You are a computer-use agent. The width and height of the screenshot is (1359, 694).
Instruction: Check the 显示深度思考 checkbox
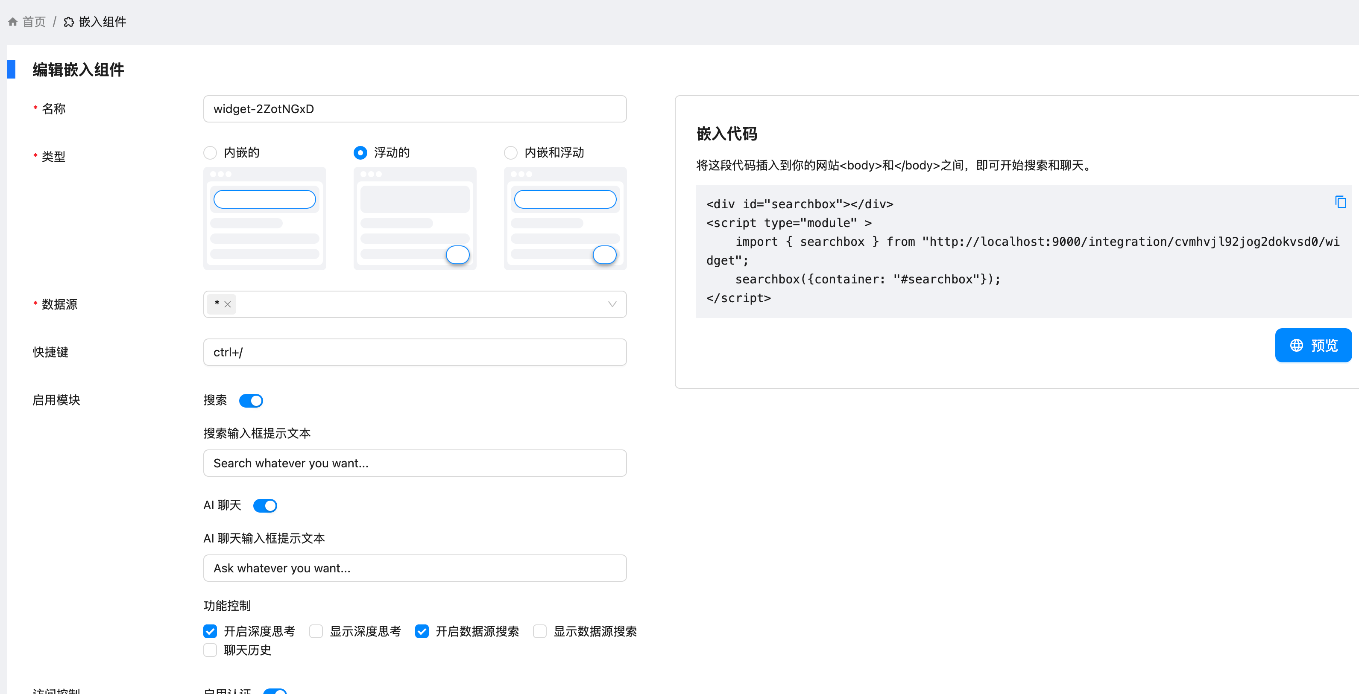click(316, 631)
